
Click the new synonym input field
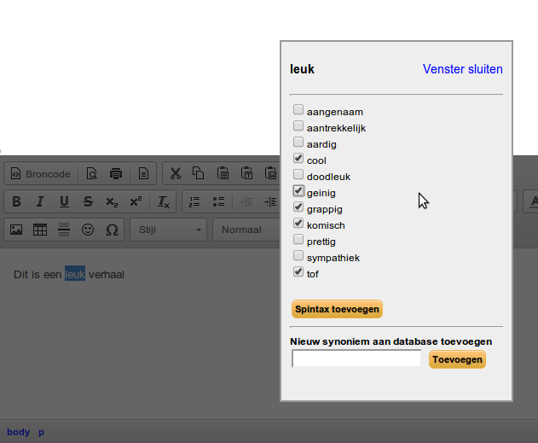[356, 358]
